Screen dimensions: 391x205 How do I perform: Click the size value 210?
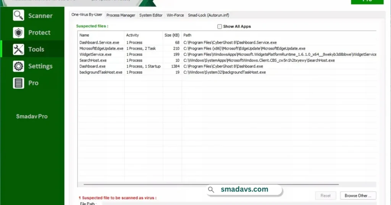[x=176, y=49]
